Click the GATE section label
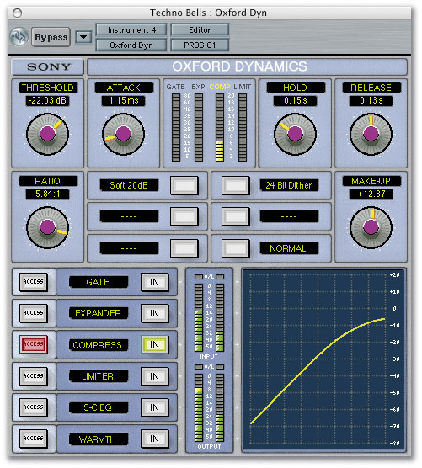422x468 pixels. (x=99, y=282)
